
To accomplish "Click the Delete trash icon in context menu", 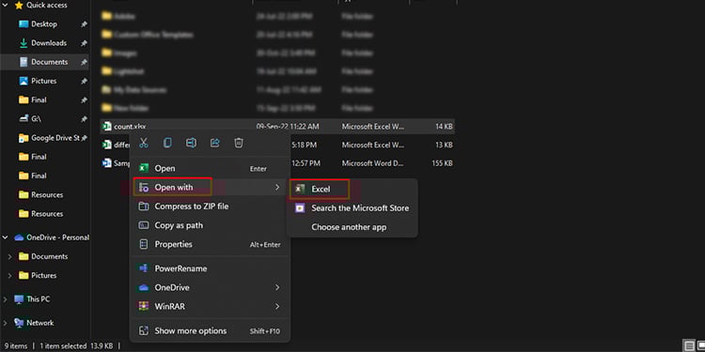I will click(x=239, y=143).
